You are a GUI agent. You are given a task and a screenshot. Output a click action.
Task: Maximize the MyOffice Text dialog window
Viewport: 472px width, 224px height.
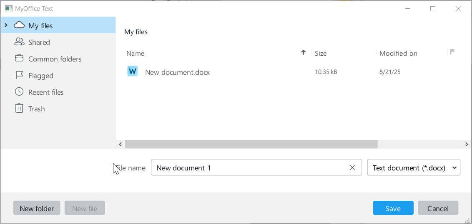coord(432,9)
